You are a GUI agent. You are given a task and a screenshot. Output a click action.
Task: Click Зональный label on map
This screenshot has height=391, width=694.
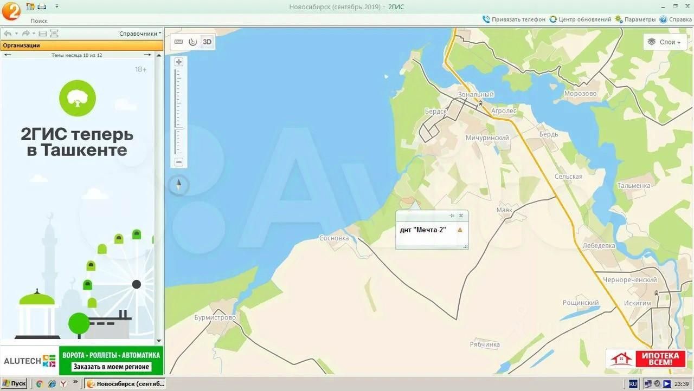[475, 94]
